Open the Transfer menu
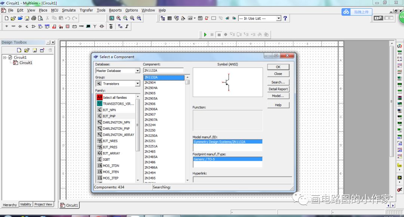 86,10
